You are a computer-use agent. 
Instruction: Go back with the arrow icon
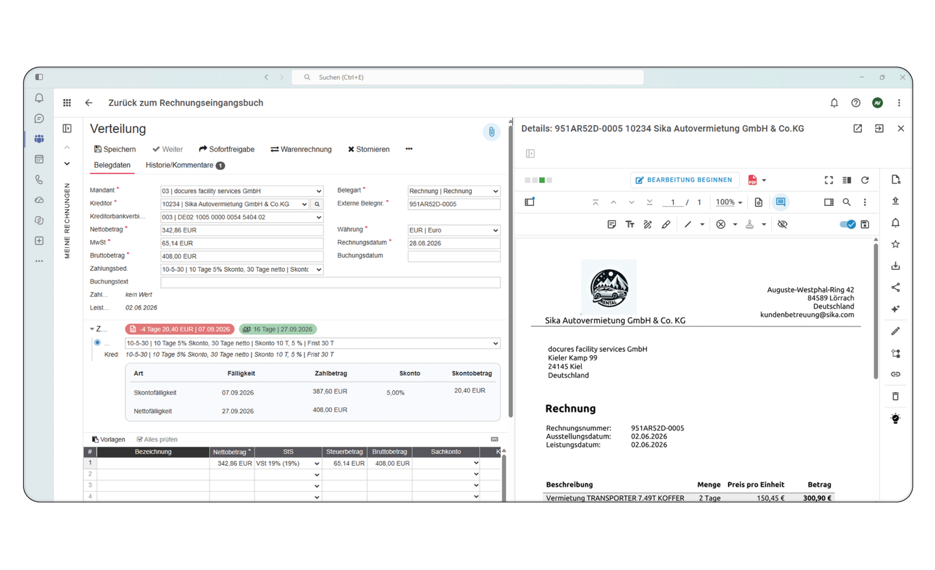click(x=89, y=103)
